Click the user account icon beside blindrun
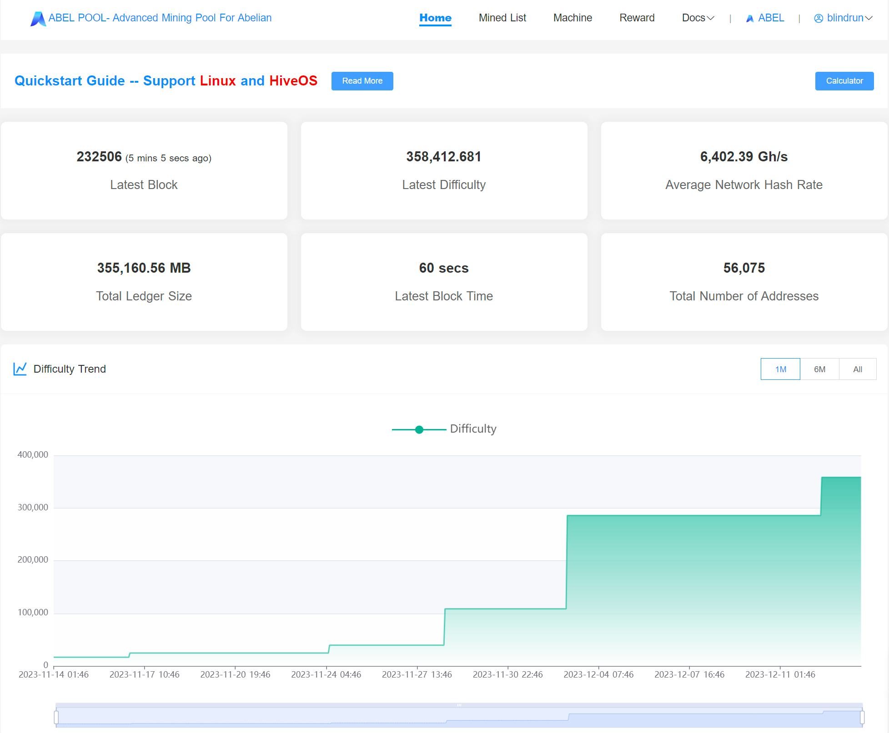This screenshot has width=889, height=733. [x=819, y=18]
